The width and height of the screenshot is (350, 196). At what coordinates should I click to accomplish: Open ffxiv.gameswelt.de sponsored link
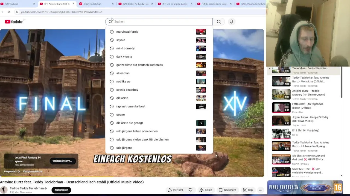pos(33,171)
